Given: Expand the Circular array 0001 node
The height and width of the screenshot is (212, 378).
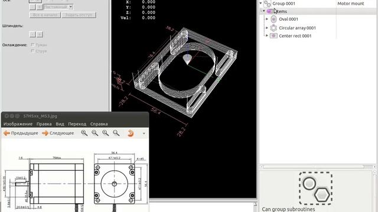Looking at the screenshot, I should pos(267,28).
